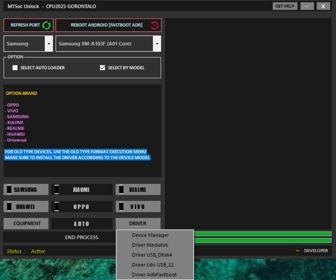Open the brand dropdown showing Samsung
Image resolution: width=336 pixels, height=280 pixels.
click(49, 44)
